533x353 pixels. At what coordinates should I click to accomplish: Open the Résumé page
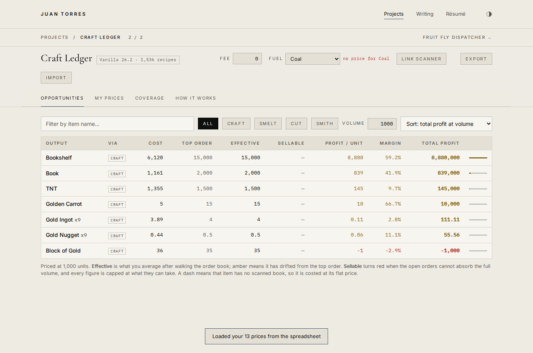click(x=456, y=14)
